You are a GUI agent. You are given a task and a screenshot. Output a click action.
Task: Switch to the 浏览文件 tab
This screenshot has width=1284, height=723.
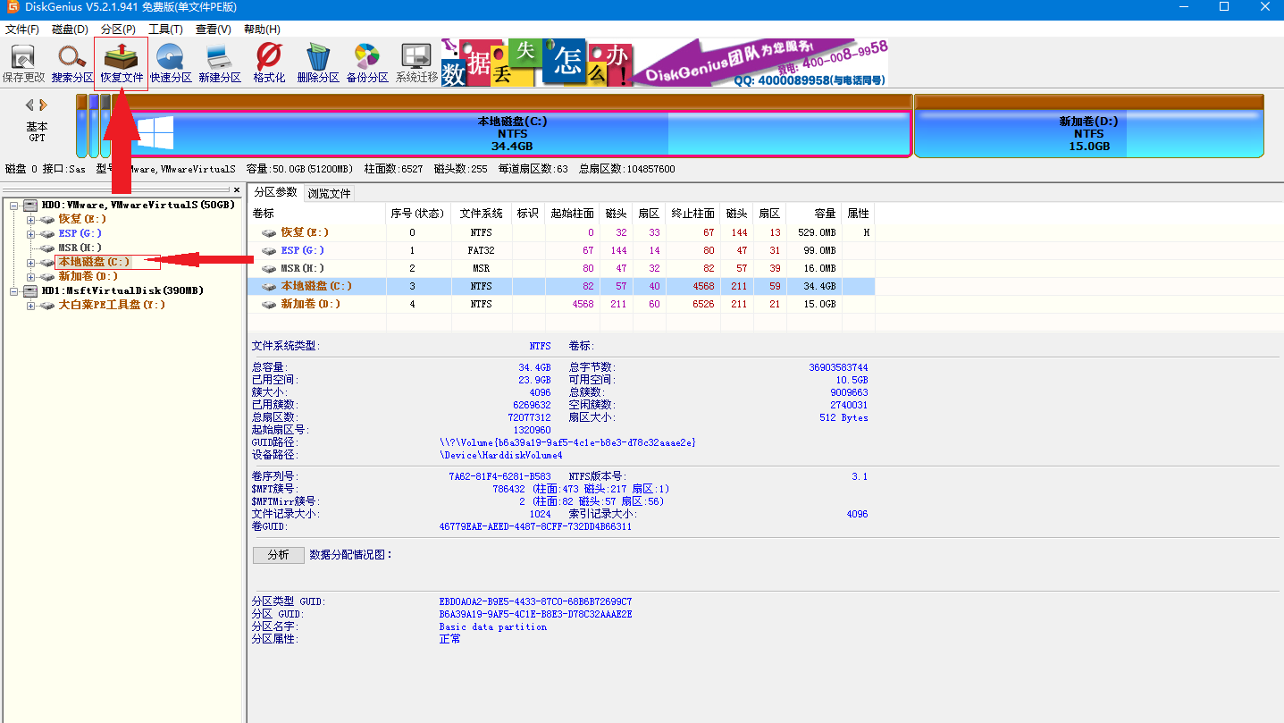330,193
